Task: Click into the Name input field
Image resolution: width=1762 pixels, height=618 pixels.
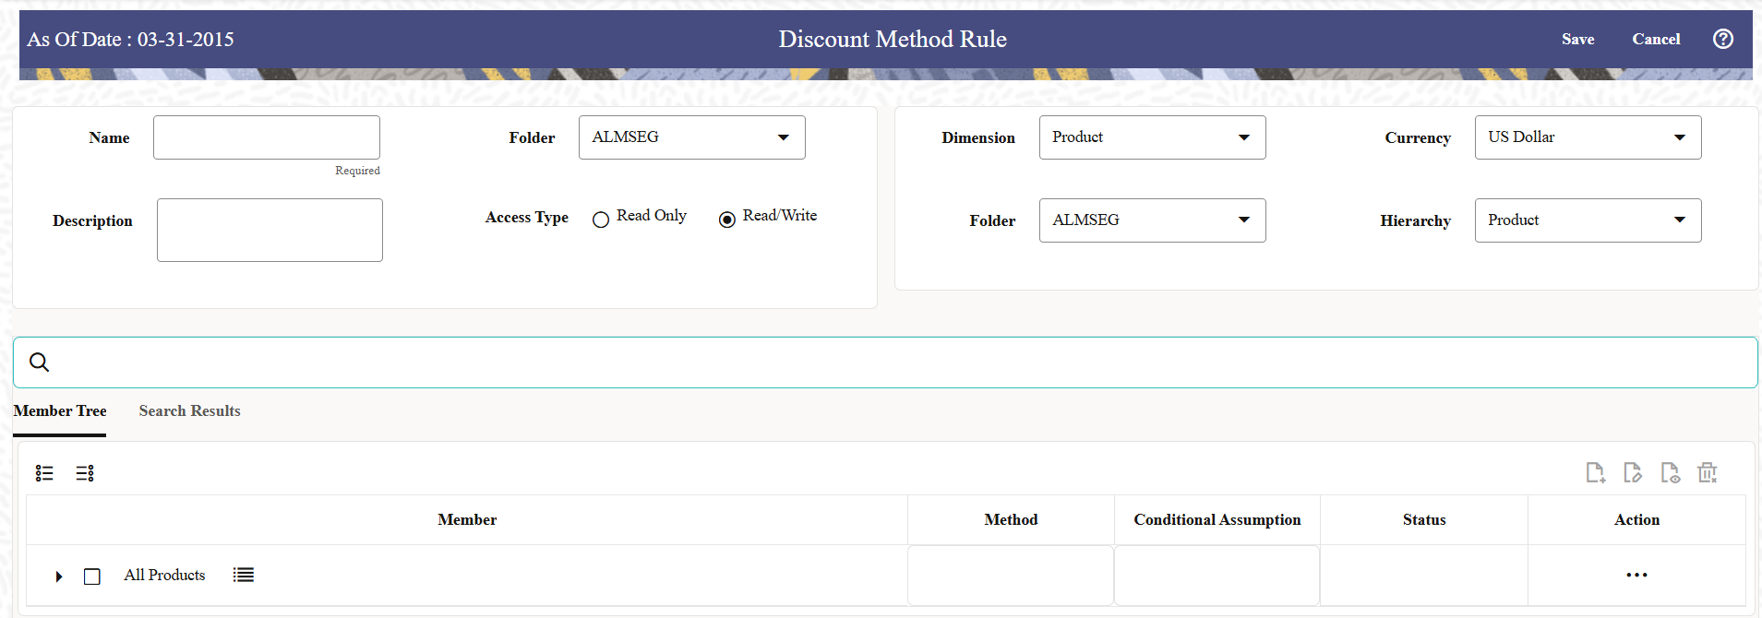Action: coord(267,137)
